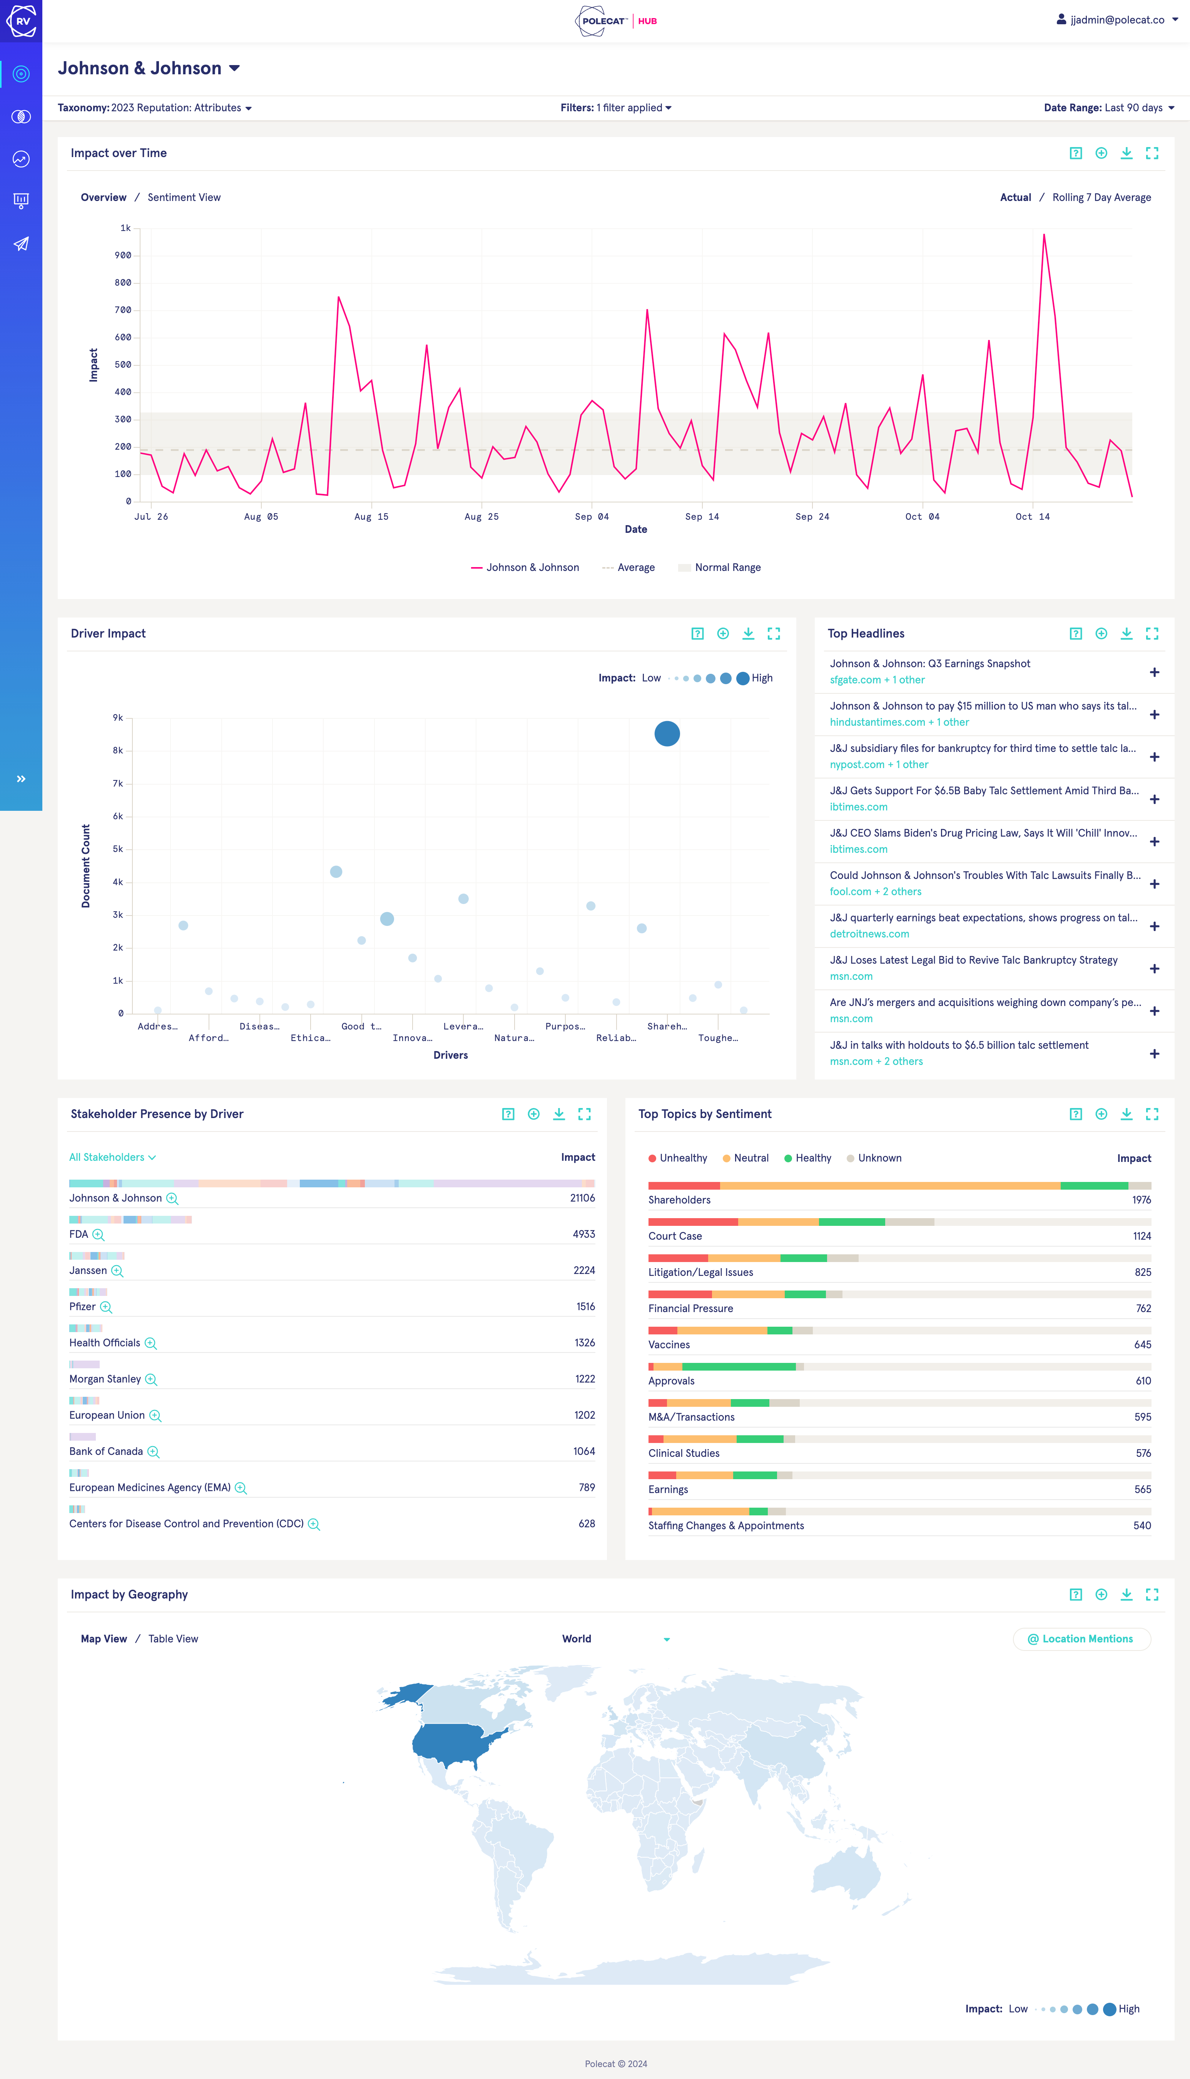Switch to Rolling 7 Day Average
This screenshot has height=2079, width=1190.
1101,197
